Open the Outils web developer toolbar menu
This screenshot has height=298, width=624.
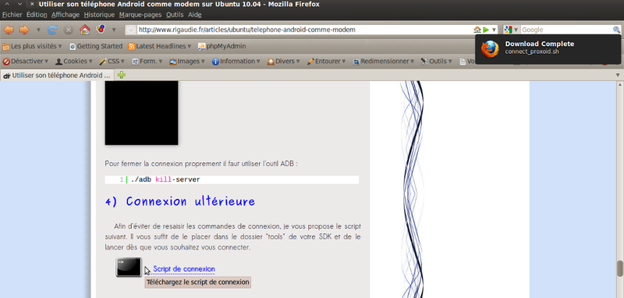[x=437, y=62]
